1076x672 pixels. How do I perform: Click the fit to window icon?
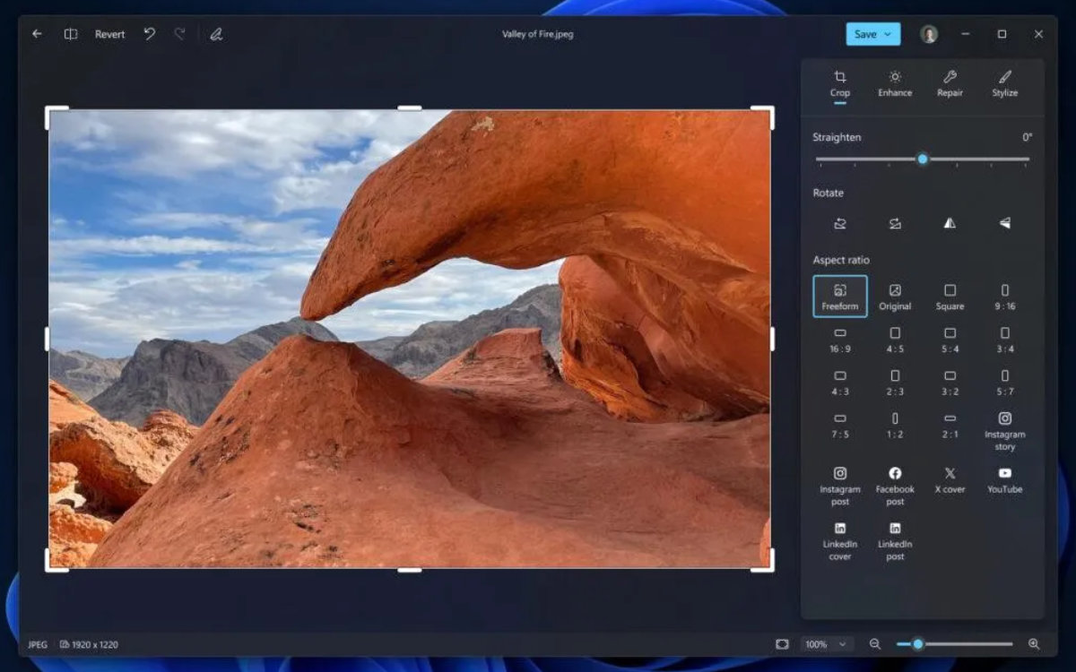pyautogui.click(x=782, y=644)
